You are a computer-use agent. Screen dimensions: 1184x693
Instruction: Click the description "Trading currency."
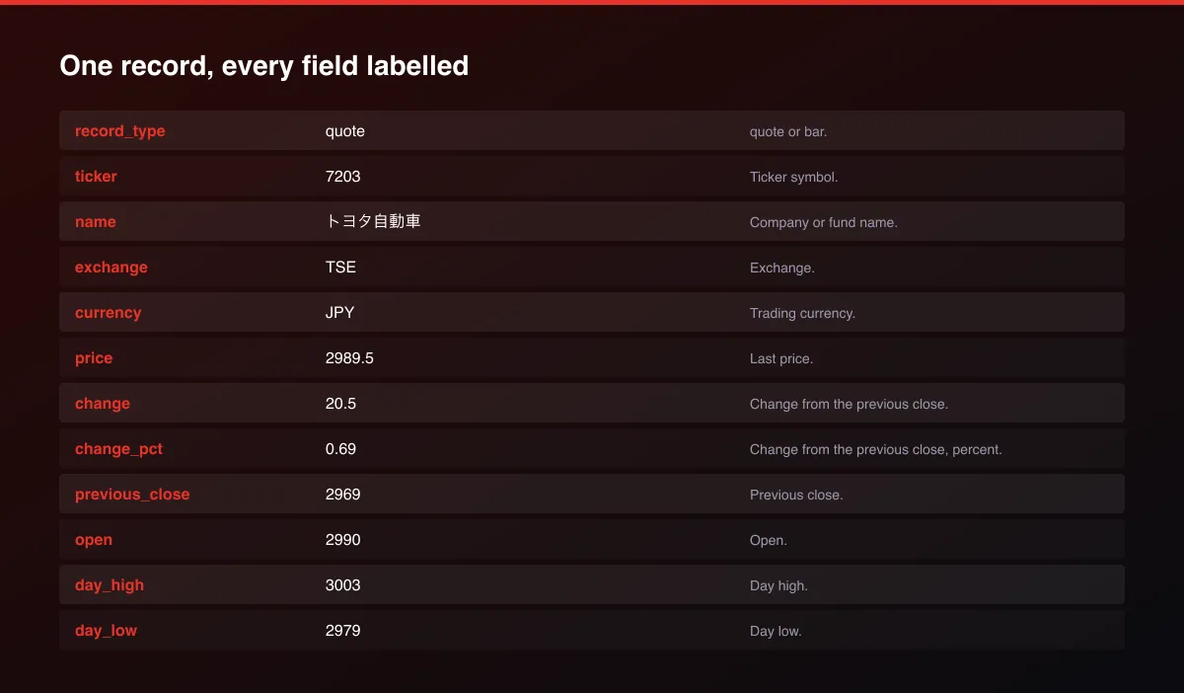click(802, 313)
